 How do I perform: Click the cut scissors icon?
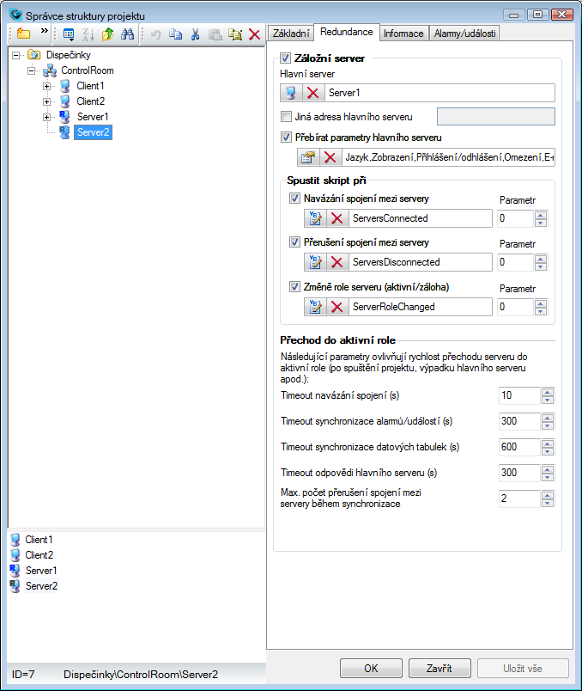(196, 34)
